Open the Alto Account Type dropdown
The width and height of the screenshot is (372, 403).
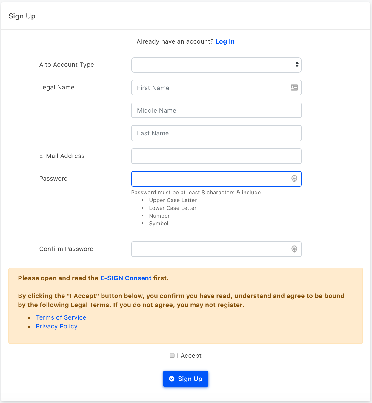tap(216, 65)
